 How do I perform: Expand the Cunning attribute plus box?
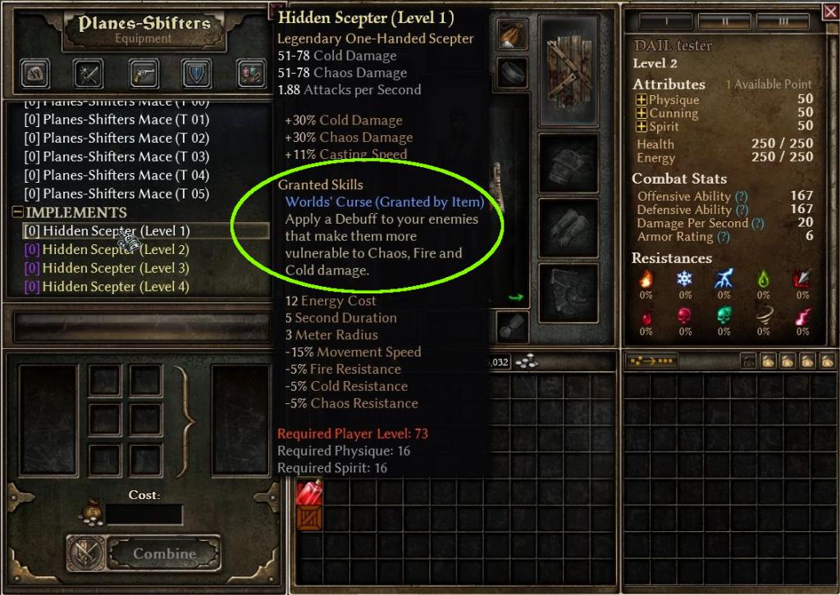[x=641, y=113]
